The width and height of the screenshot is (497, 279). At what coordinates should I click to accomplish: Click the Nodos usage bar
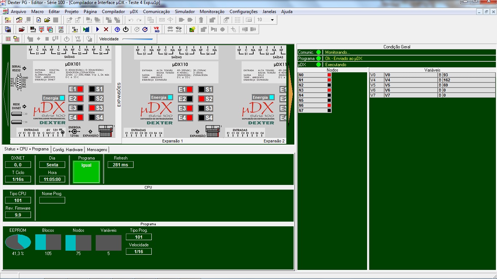pyautogui.click(x=78, y=242)
